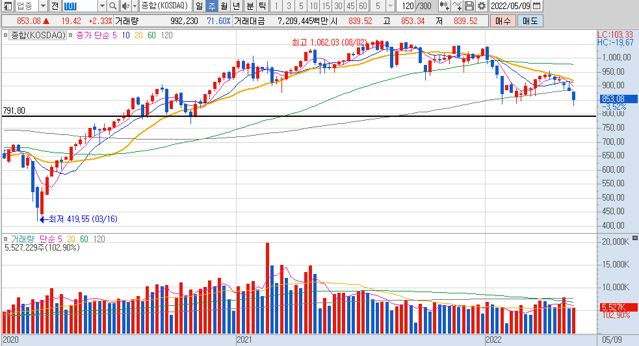Image resolution: width=639 pixels, height=346 pixels.
Task: Click the 거래량 volume legend label
Action: pos(23,239)
